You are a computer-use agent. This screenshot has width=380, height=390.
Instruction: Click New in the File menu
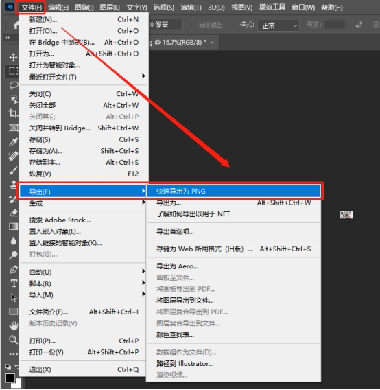pyautogui.click(x=84, y=19)
